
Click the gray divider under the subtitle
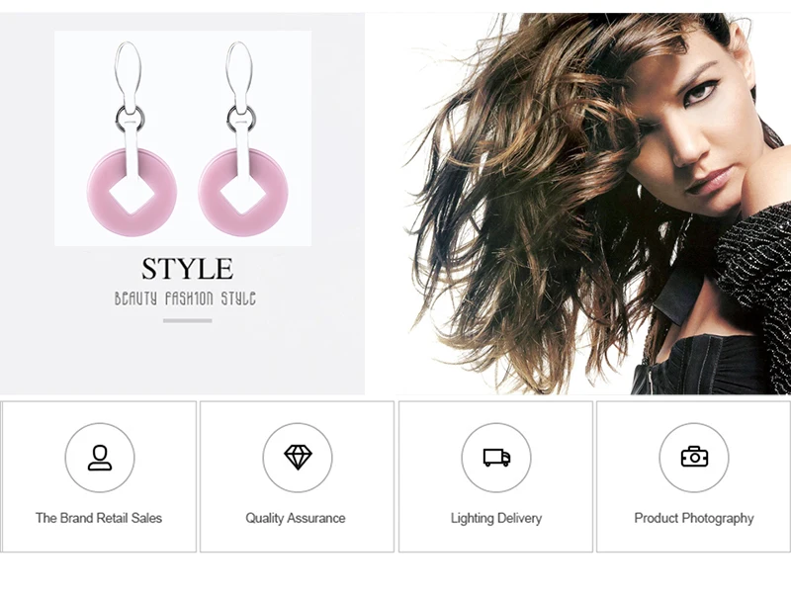point(187,320)
